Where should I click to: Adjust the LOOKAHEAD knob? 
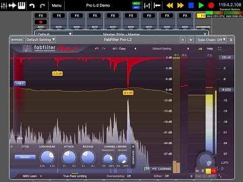pyautogui.click(x=47, y=157)
